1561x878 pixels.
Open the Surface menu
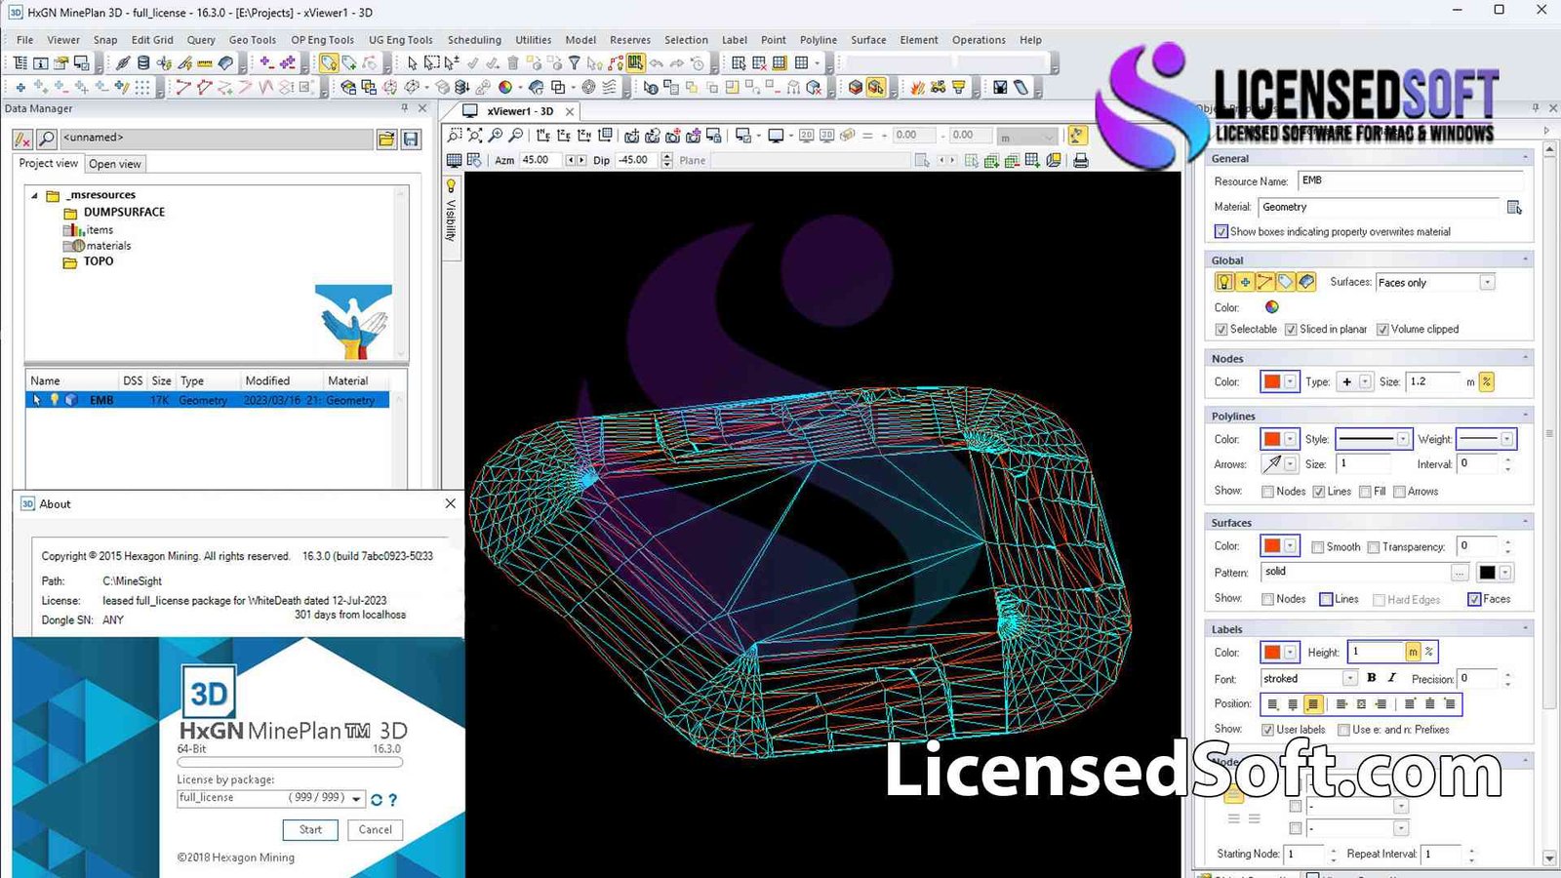pyautogui.click(x=867, y=40)
